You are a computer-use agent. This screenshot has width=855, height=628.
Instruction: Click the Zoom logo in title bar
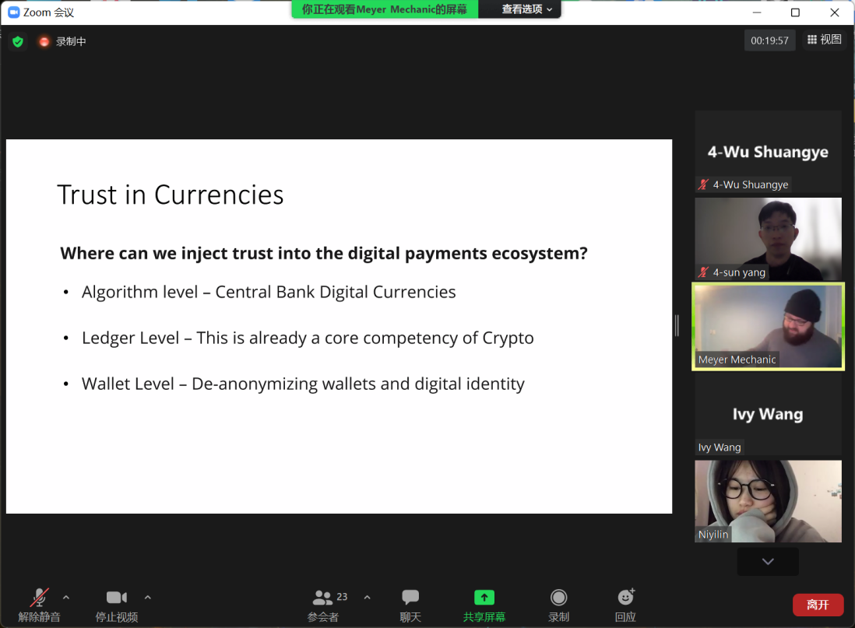13,12
